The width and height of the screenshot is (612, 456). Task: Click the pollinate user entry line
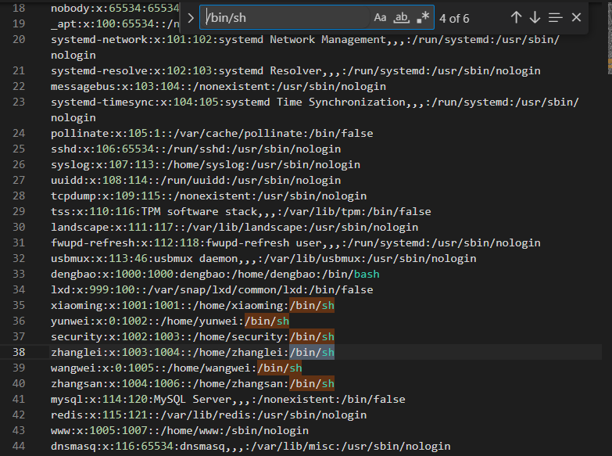pyautogui.click(x=212, y=133)
